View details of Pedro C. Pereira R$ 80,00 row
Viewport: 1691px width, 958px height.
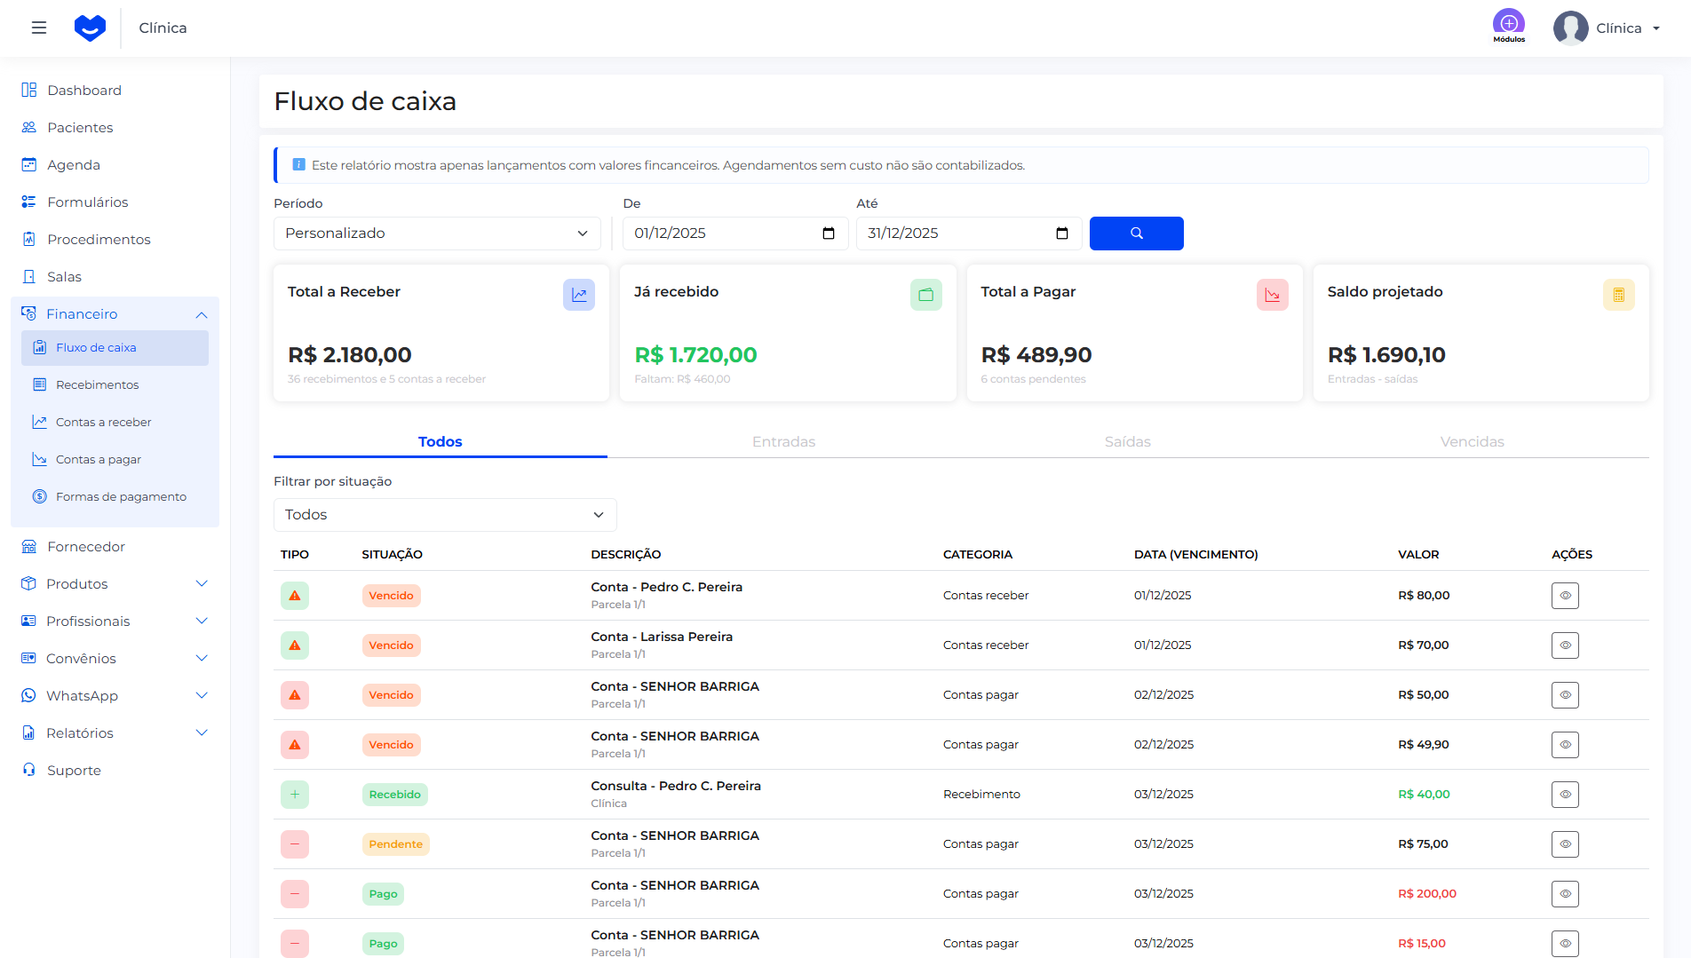pyautogui.click(x=1565, y=596)
